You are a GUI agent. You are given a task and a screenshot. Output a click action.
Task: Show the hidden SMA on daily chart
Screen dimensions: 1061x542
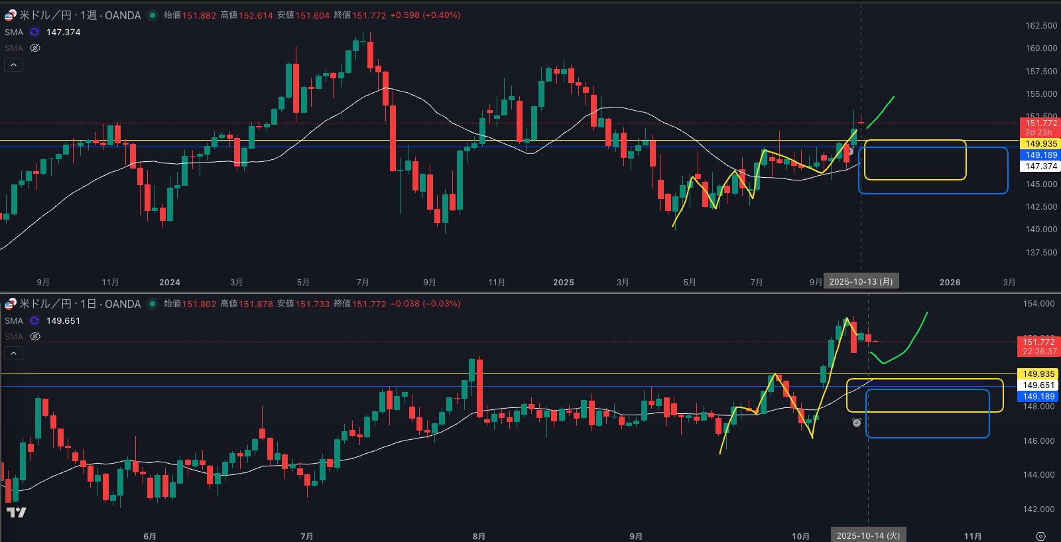click(x=35, y=336)
